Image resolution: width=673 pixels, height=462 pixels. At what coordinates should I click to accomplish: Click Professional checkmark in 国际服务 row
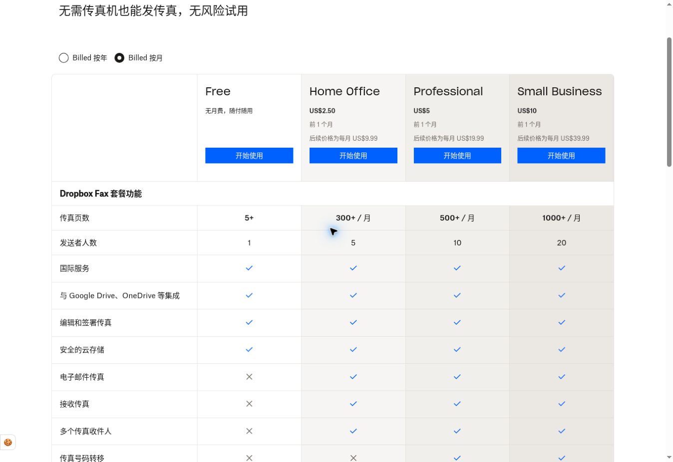[457, 268]
